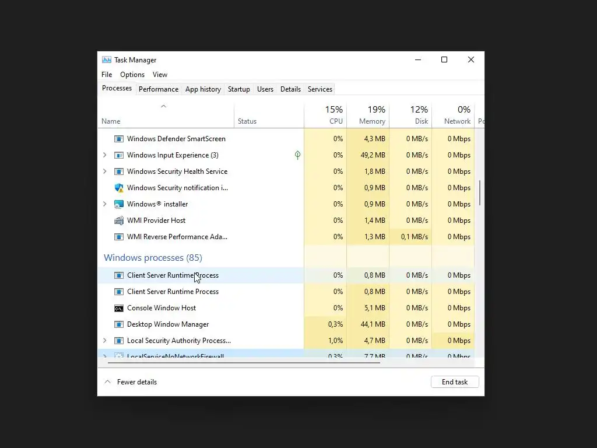Expand the Windows Input Experience group
This screenshot has width=597, height=448.
(x=105, y=155)
